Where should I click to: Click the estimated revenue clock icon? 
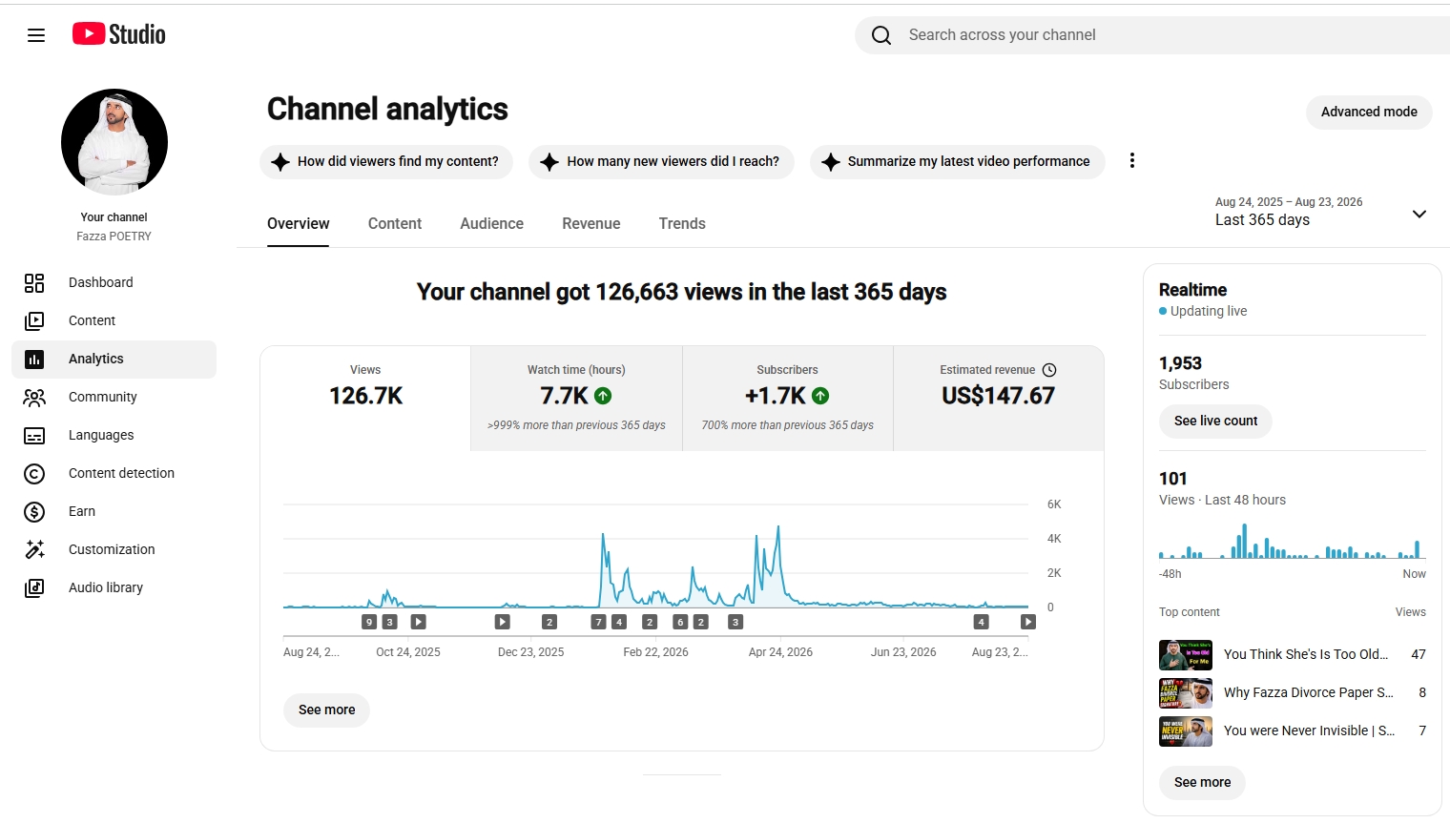pos(1049,370)
